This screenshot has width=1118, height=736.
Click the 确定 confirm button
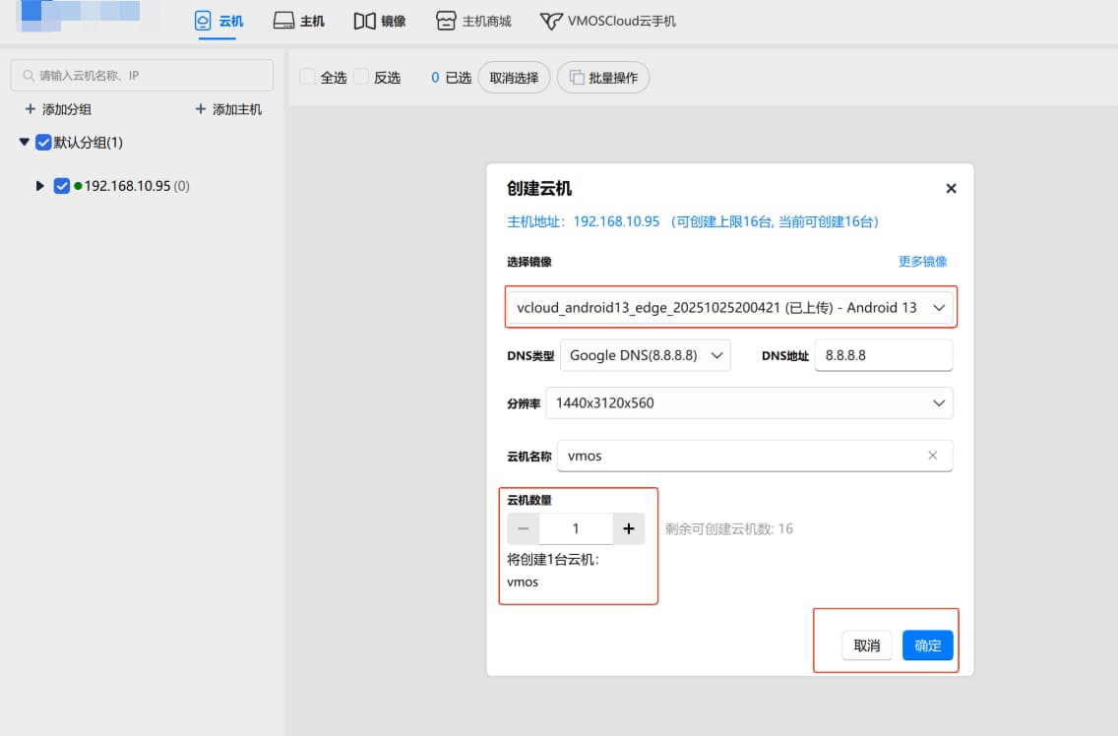pos(927,645)
